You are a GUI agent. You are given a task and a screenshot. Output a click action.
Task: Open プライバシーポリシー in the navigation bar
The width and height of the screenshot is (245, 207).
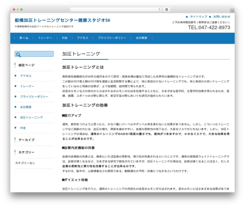tap(112, 38)
